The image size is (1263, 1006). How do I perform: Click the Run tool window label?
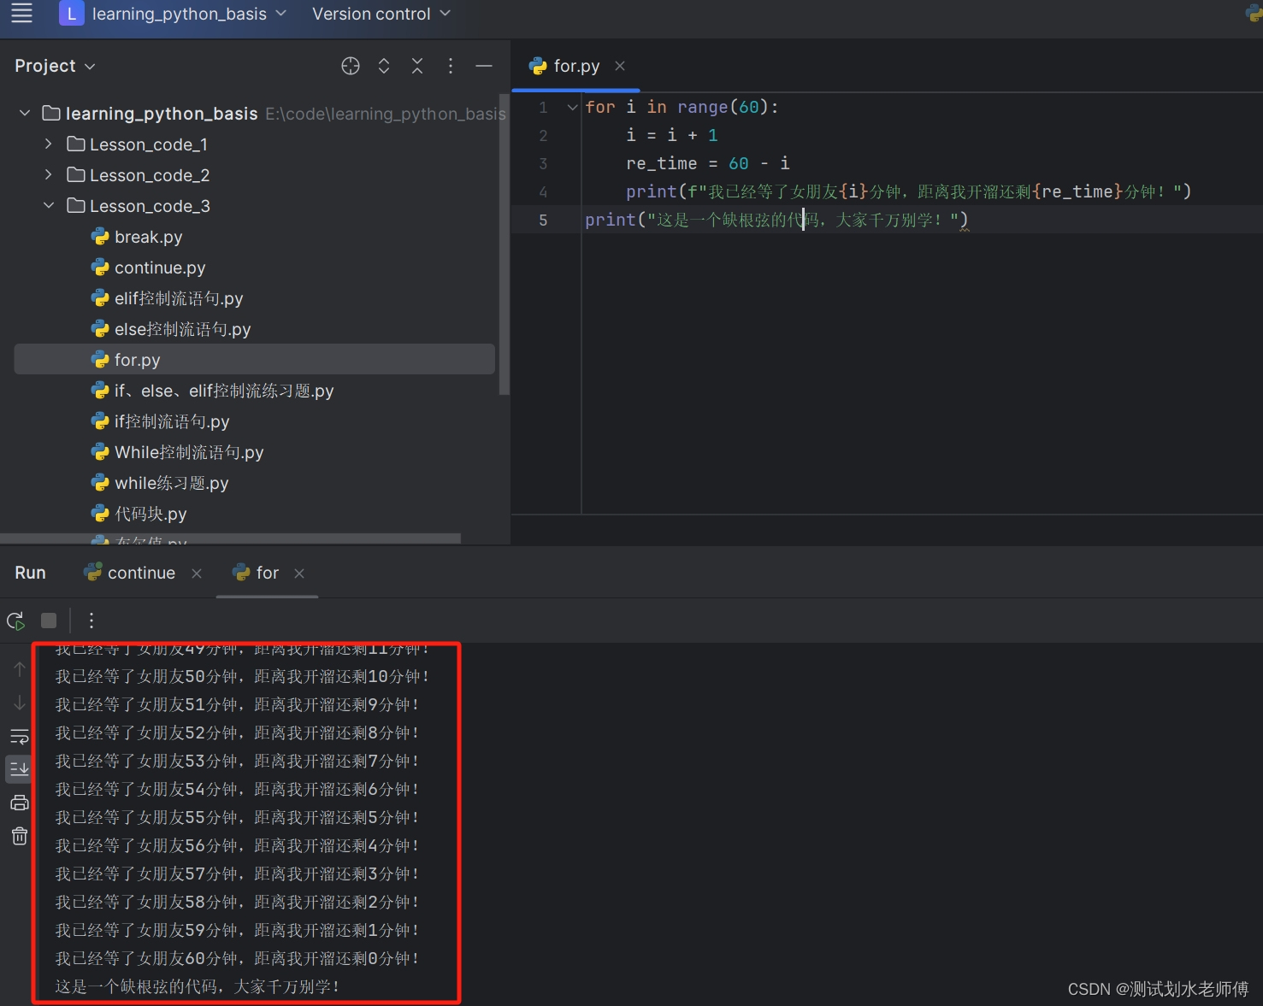point(30,573)
